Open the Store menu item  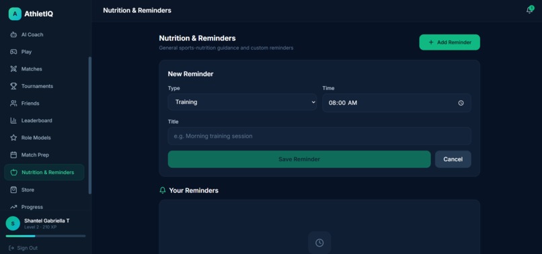click(x=44, y=189)
